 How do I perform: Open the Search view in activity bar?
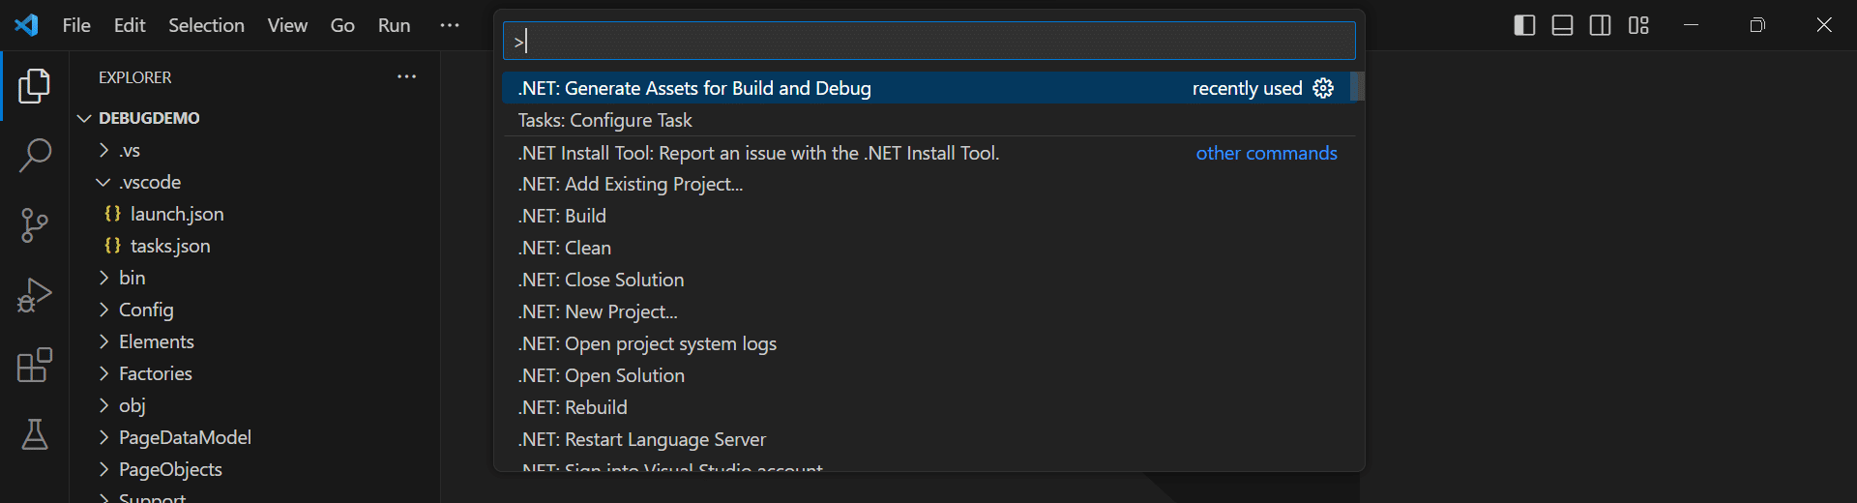point(35,155)
